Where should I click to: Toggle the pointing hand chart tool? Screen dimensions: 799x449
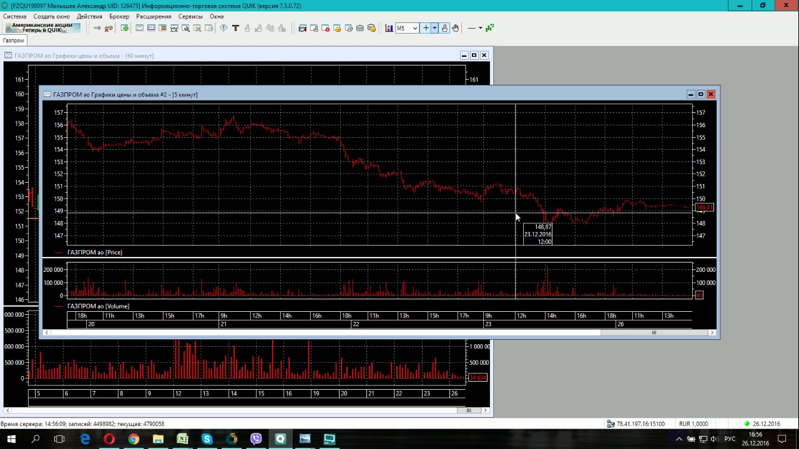(x=444, y=28)
